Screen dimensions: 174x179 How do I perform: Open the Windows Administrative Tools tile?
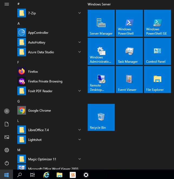[x=101, y=51]
